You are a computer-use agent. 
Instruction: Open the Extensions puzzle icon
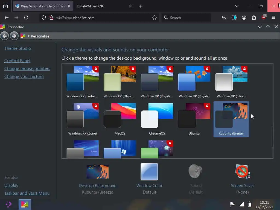pyautogui.click(x=254, y=17)
